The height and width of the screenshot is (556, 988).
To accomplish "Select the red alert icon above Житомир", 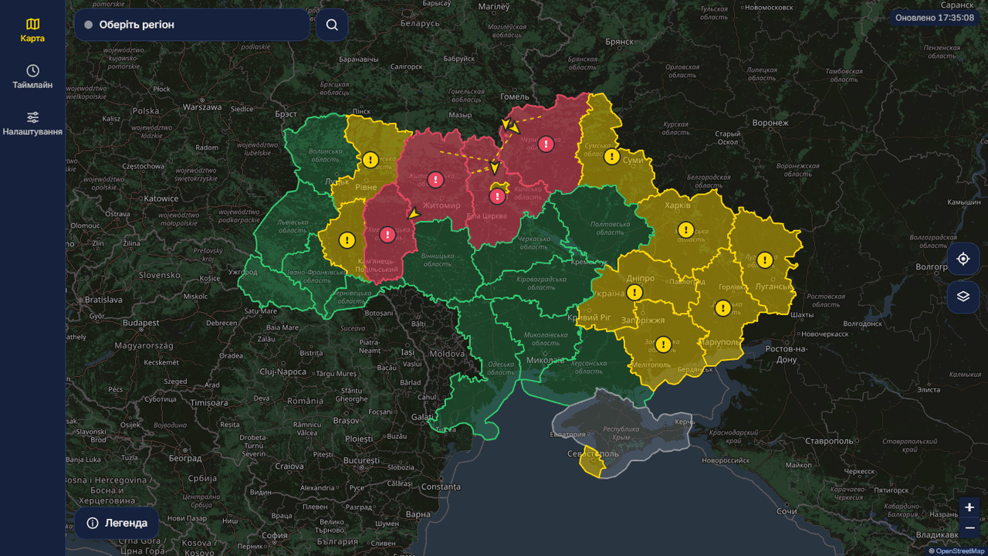I will click(436, 180).
